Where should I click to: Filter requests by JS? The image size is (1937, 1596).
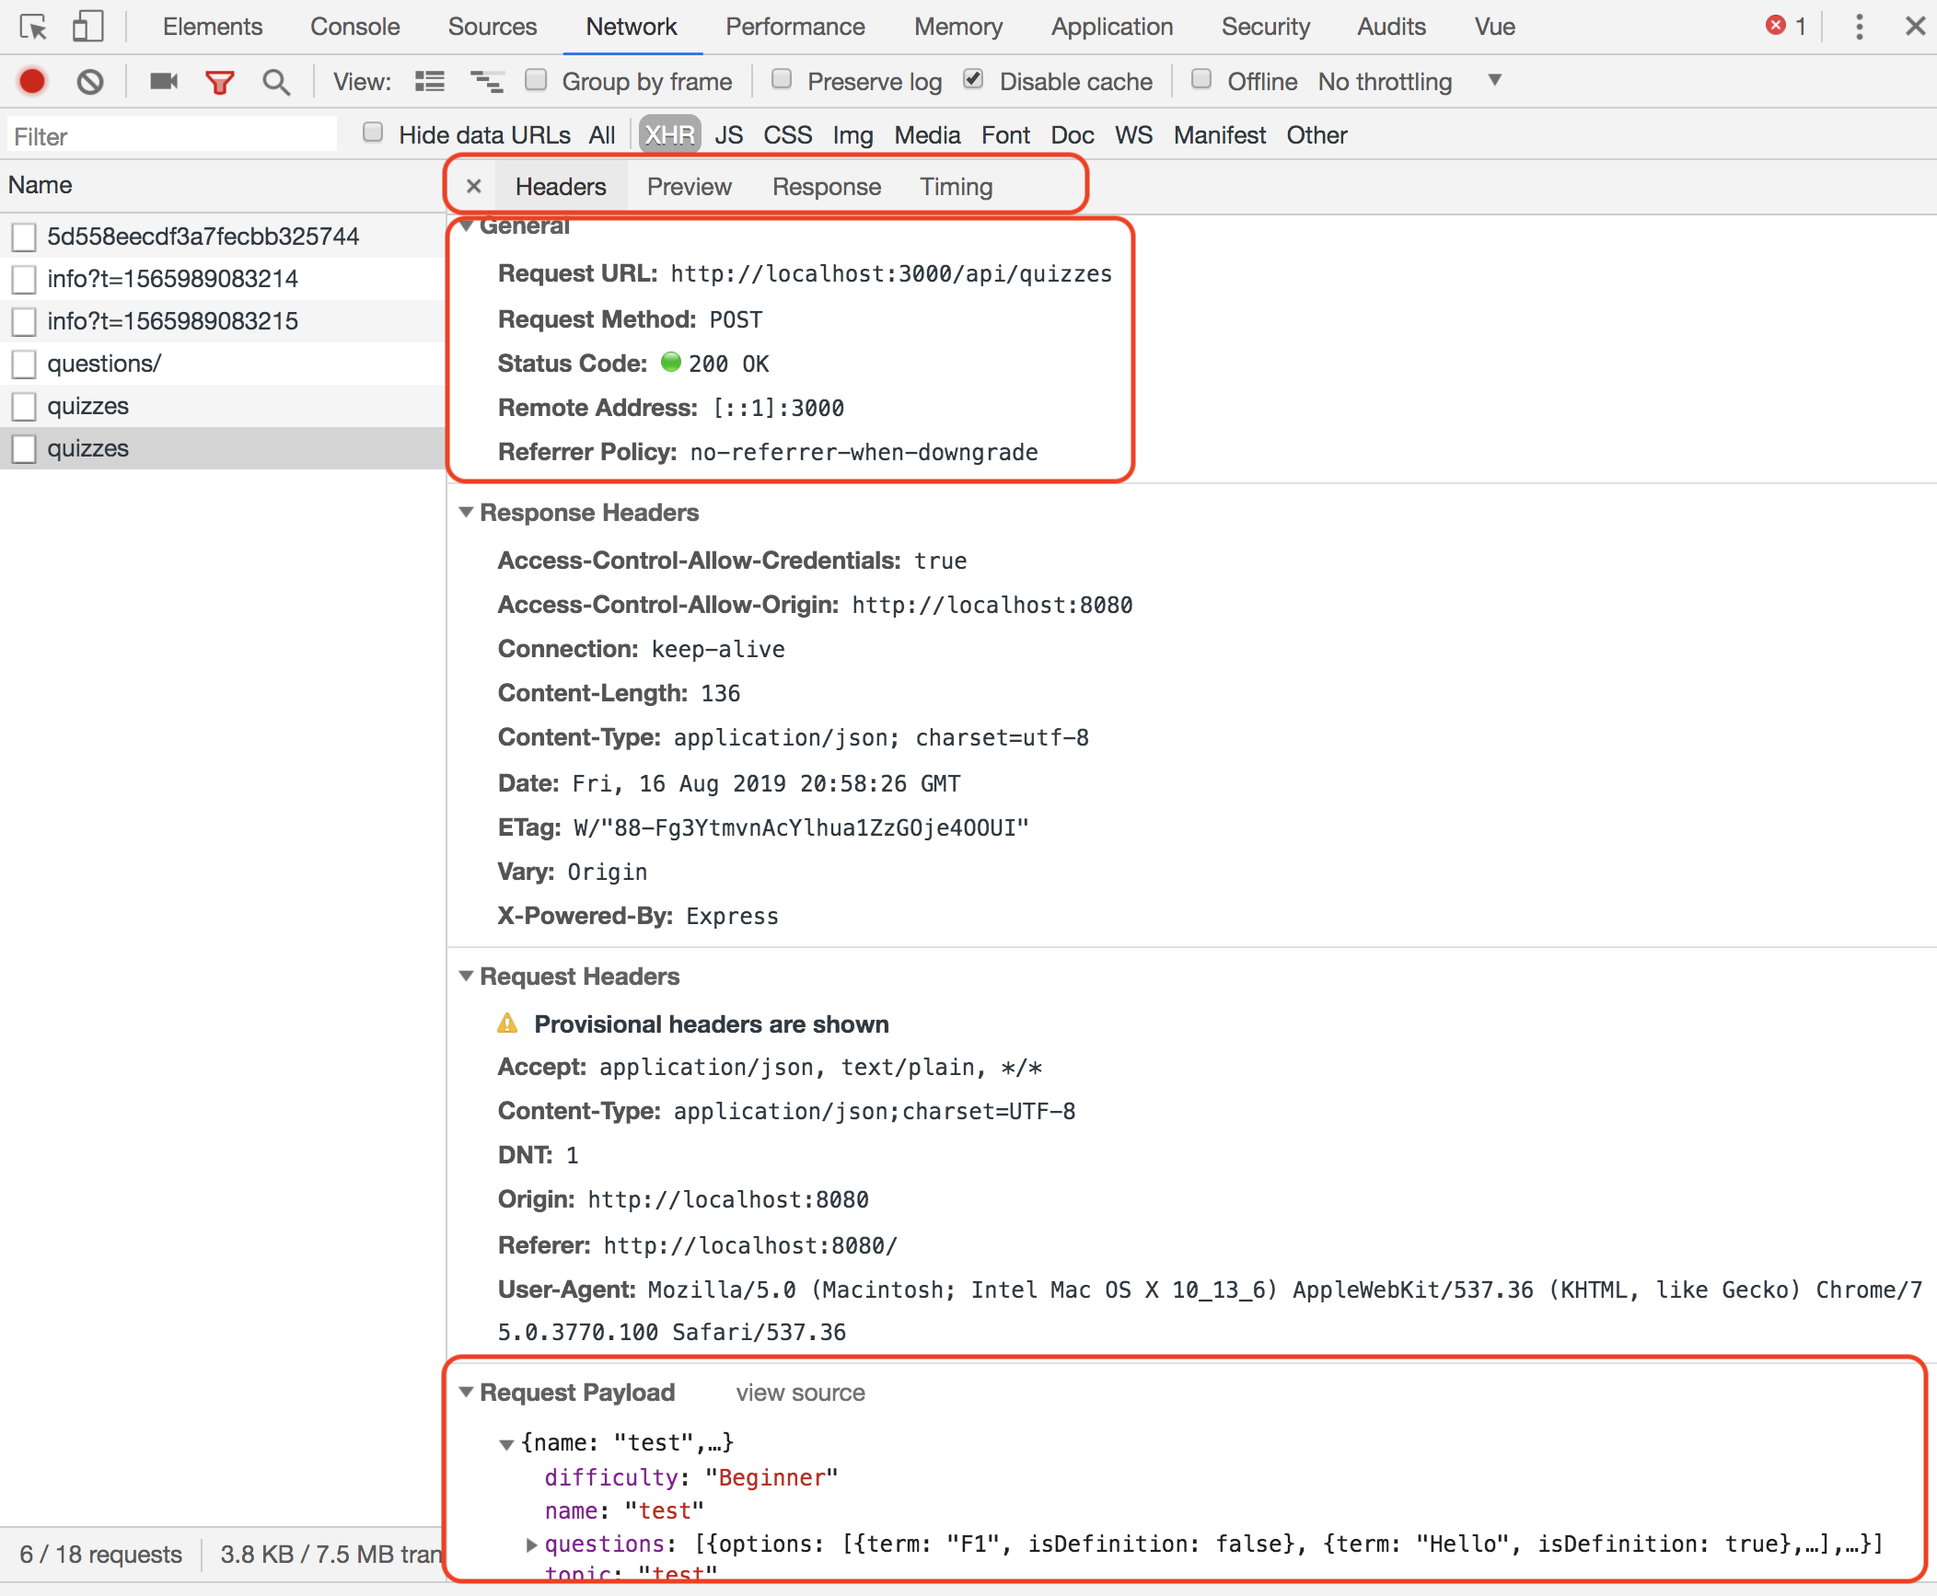728,135
